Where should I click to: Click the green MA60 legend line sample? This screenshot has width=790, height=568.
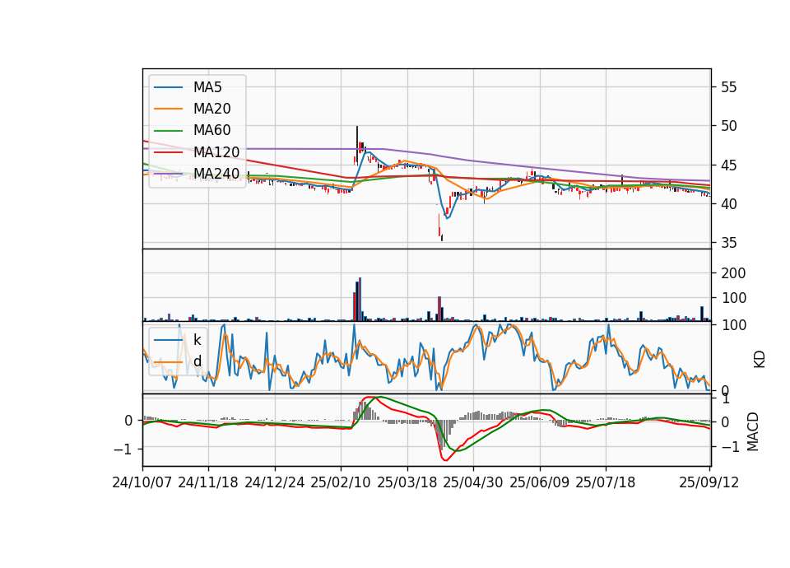[168, 131]
